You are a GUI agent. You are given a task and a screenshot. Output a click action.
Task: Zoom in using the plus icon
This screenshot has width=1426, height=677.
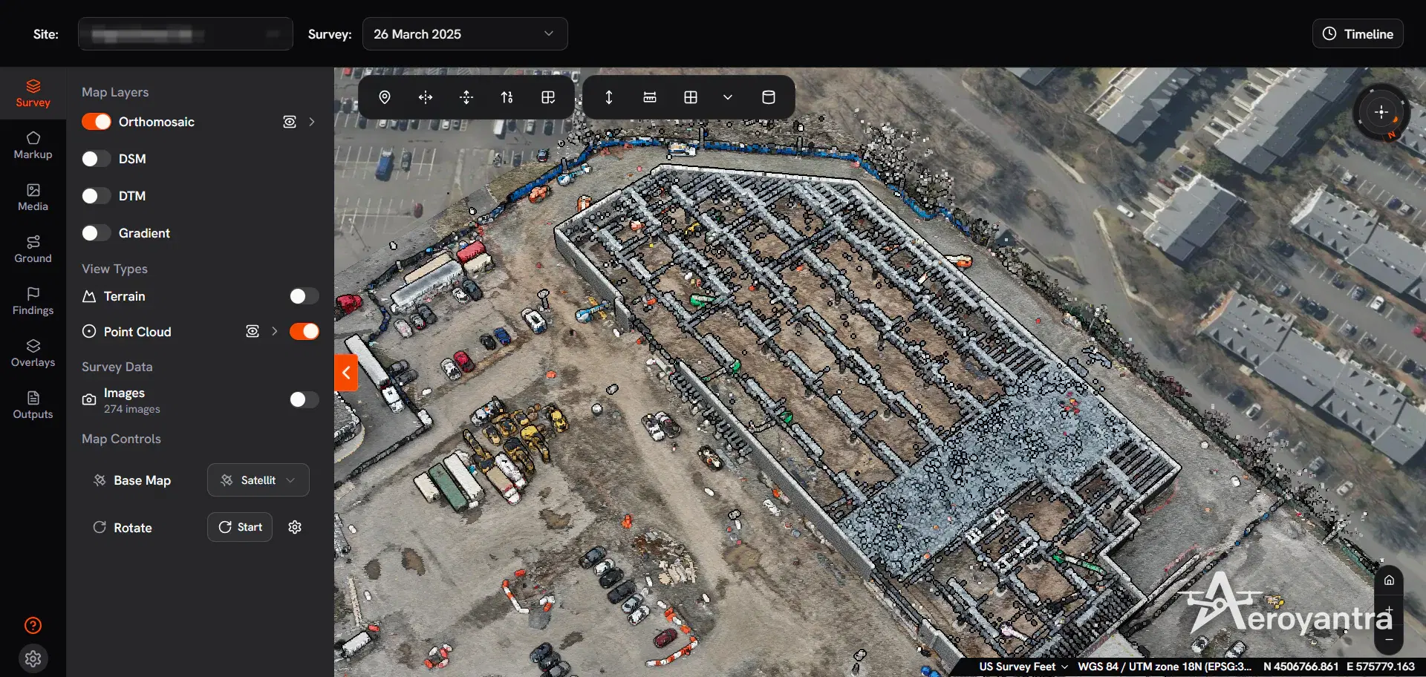pos(1389,610)
